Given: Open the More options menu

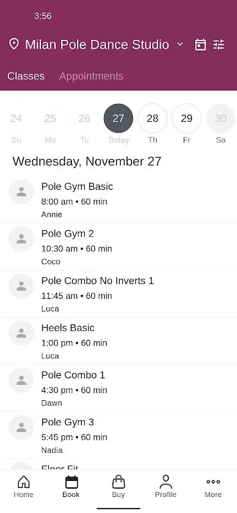Looking at the screenshot, I should click(x=213, y=487).
